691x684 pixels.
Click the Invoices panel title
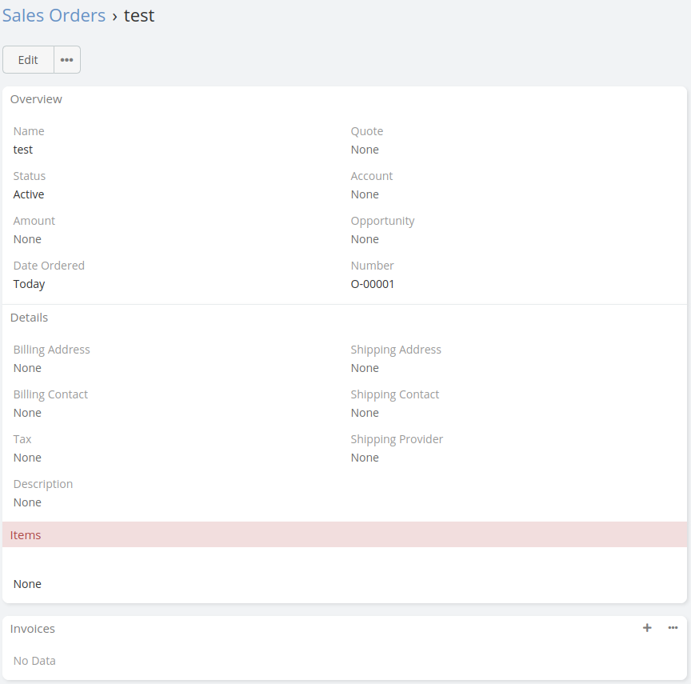33,629
